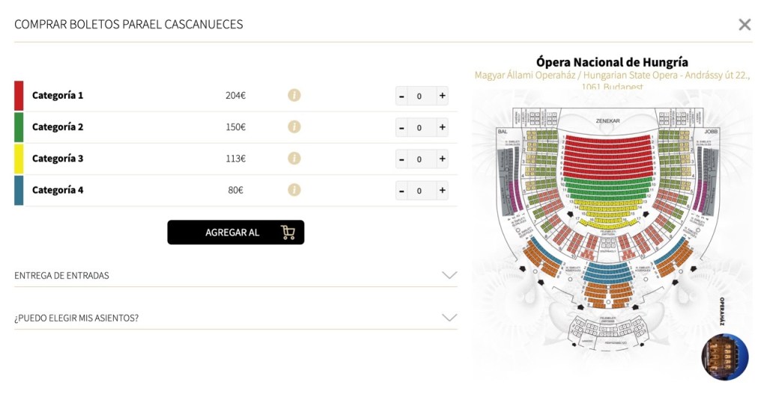Click the info icon for Categoría 1
This screenshot has width=767, height=397.
pyautogui.click(x=294, y=95)
